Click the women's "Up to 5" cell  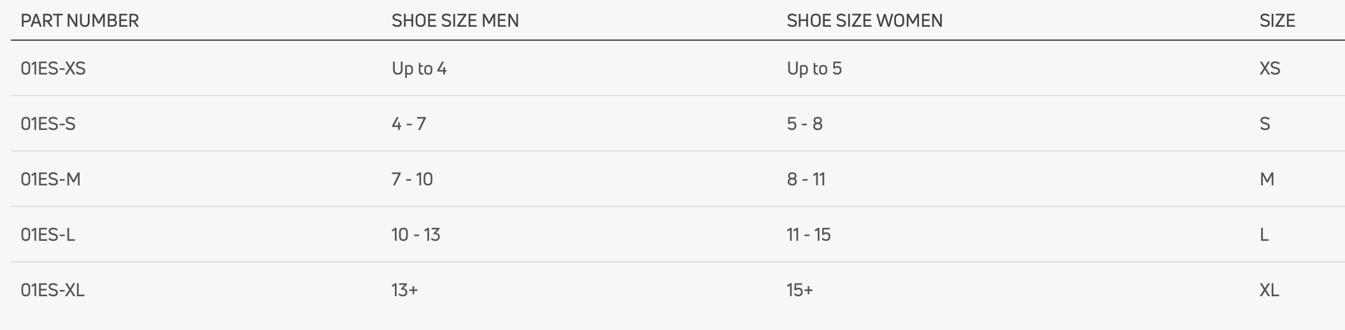coord(814,69)
